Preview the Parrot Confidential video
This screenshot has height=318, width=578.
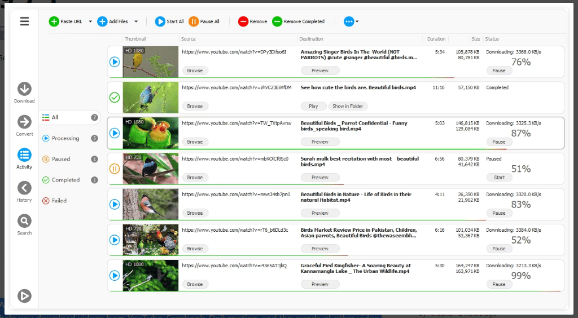pyautogui.click(x=320, y=142)
